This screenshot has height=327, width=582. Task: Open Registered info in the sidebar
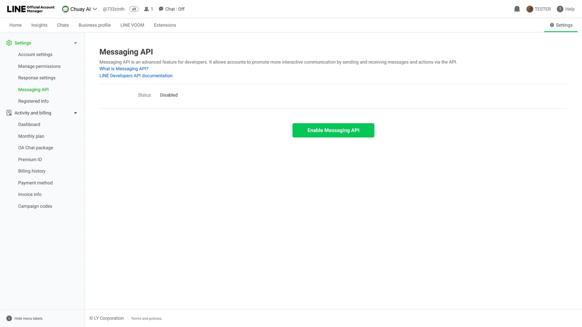click(33, 101)
